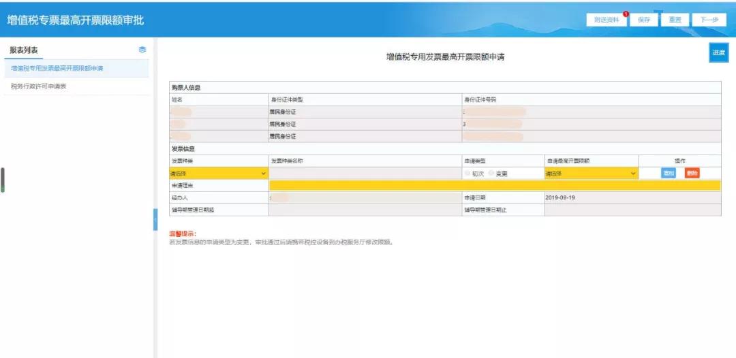Open the 发票种类 dropdown

(219, 174)
